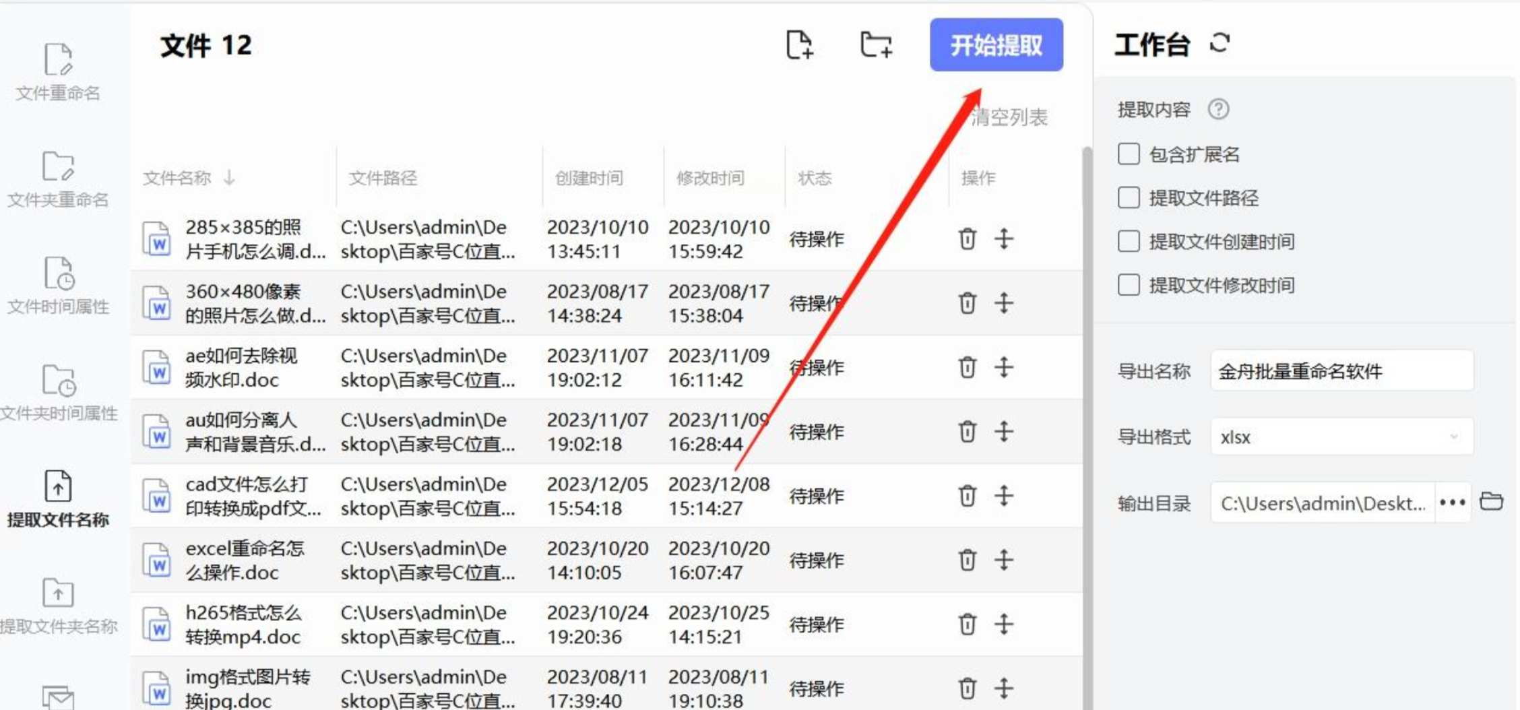1520x710 pixels.
Task: Open the output directory folder icon
Action: pyautogui.click(x=1491, y=502)
